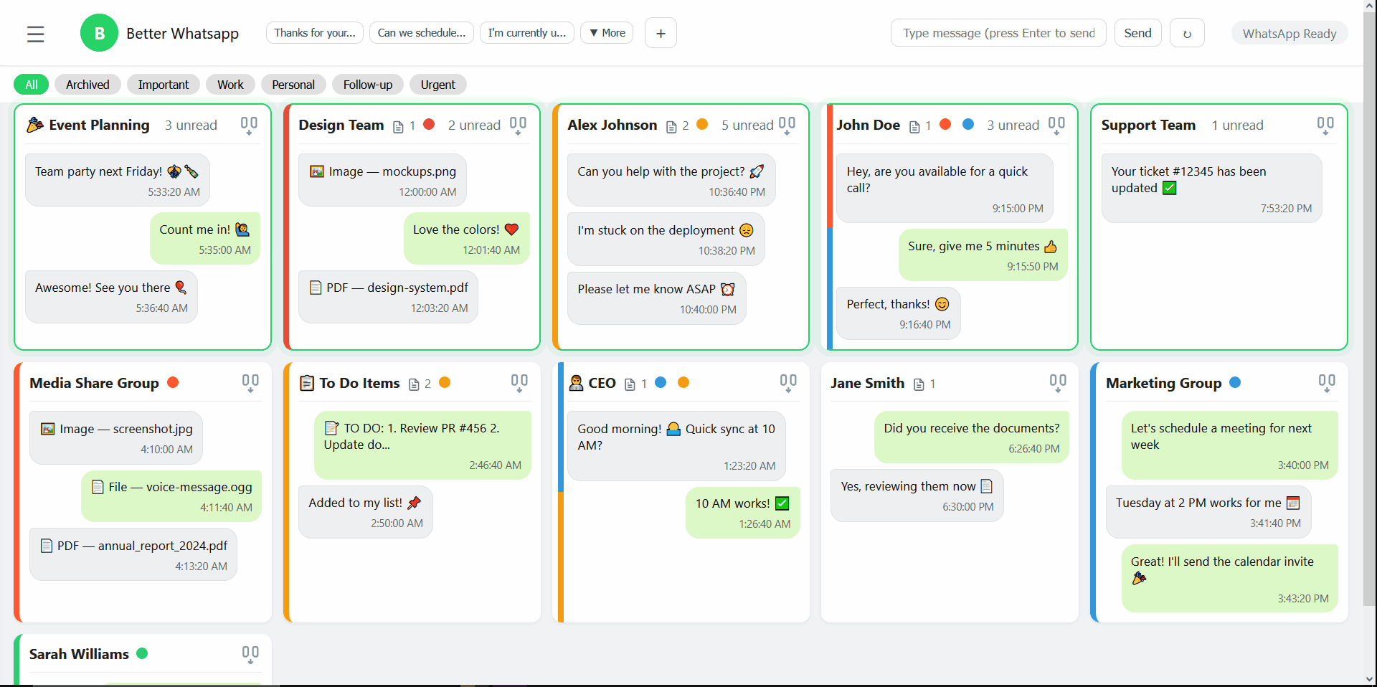1377x687 pixels.
Task: Show Personal chats
Action: [293, 85]
